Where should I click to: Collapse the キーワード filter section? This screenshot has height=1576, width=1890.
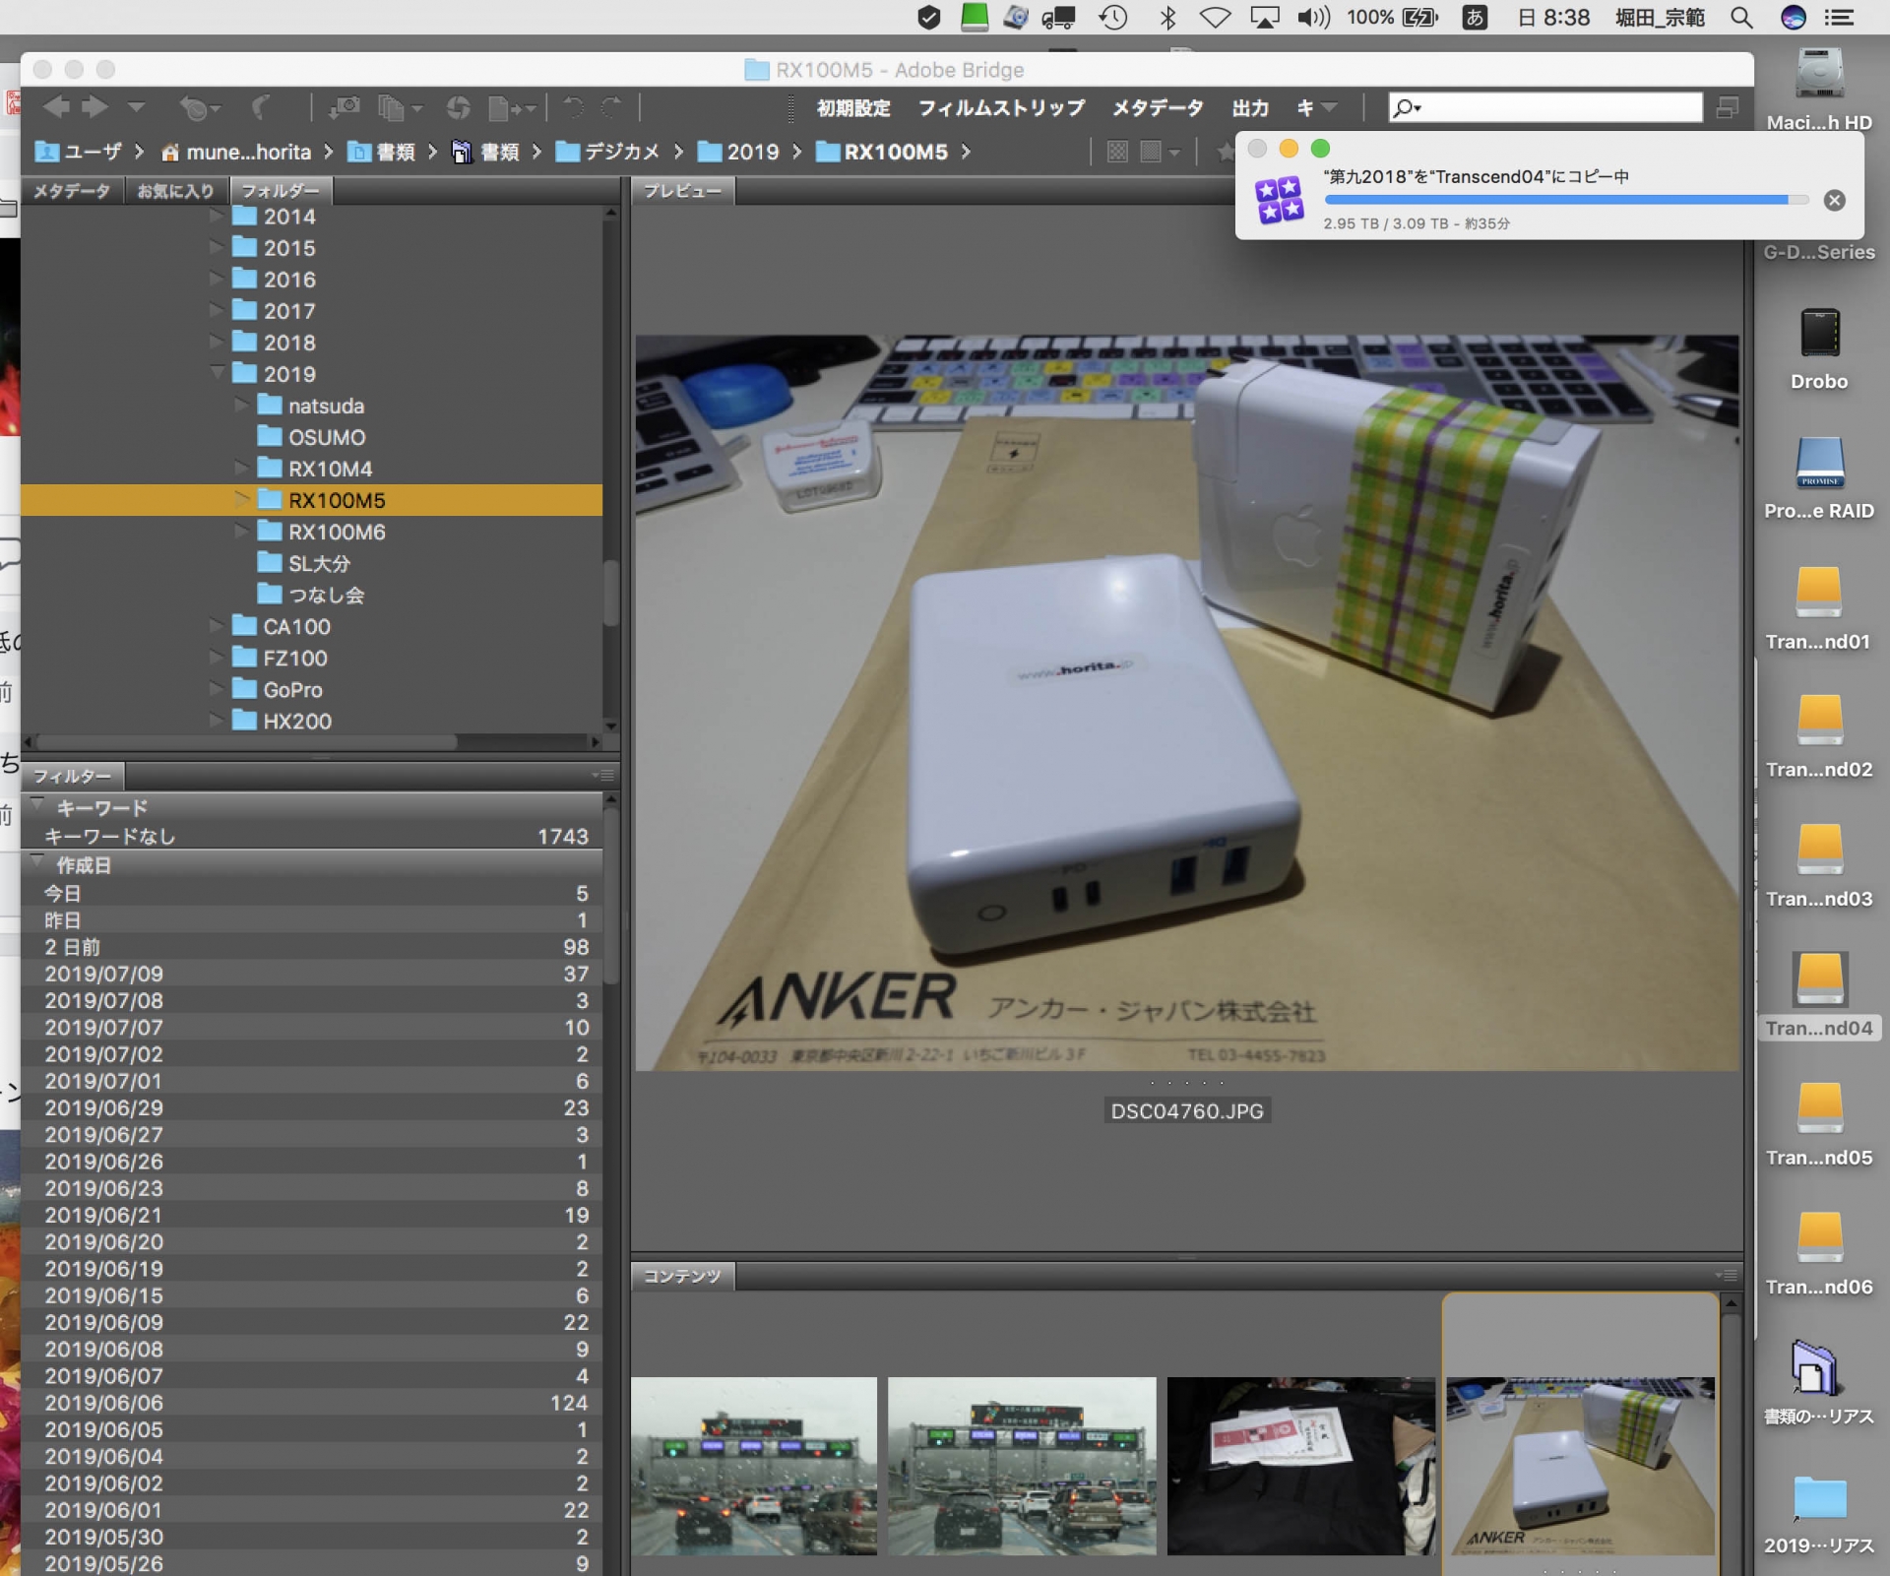point(37,806)
